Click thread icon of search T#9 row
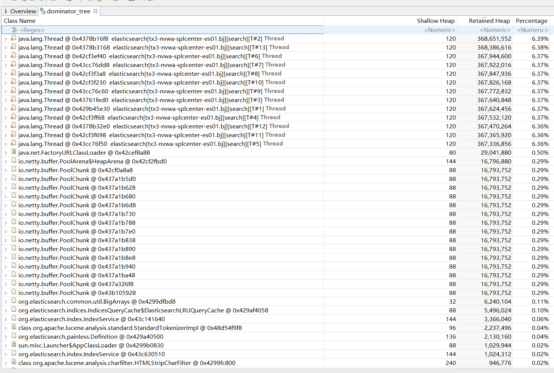The width and height of the screenshot is (554, 373). [x=13, y=91]
